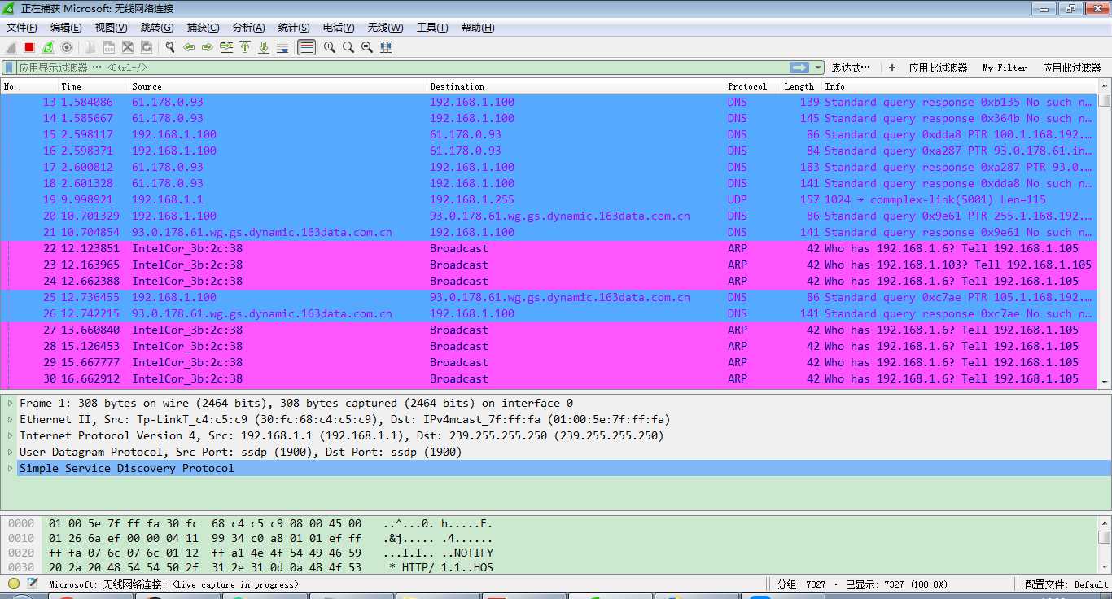Go to next packet with right arrow
This screenshot has height=599, width=1112.
pyautogui.click(x=208, y=47)
